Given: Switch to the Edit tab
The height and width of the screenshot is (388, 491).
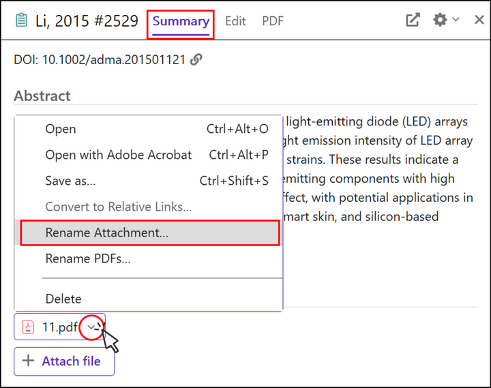Looking at the screenshot, I should [235, 21].
